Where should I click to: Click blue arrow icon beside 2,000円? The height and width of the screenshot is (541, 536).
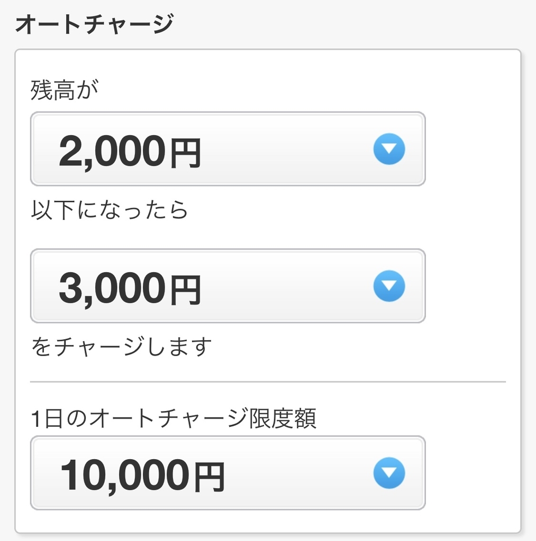coord(389,148)
